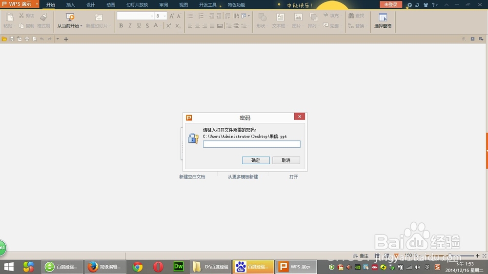Switch to the 视图 tab
488x274 pixels.
click(x=183, y=5)
